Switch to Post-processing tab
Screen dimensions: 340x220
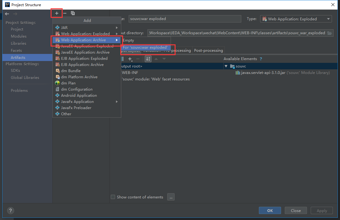click(x=208, y=51)
